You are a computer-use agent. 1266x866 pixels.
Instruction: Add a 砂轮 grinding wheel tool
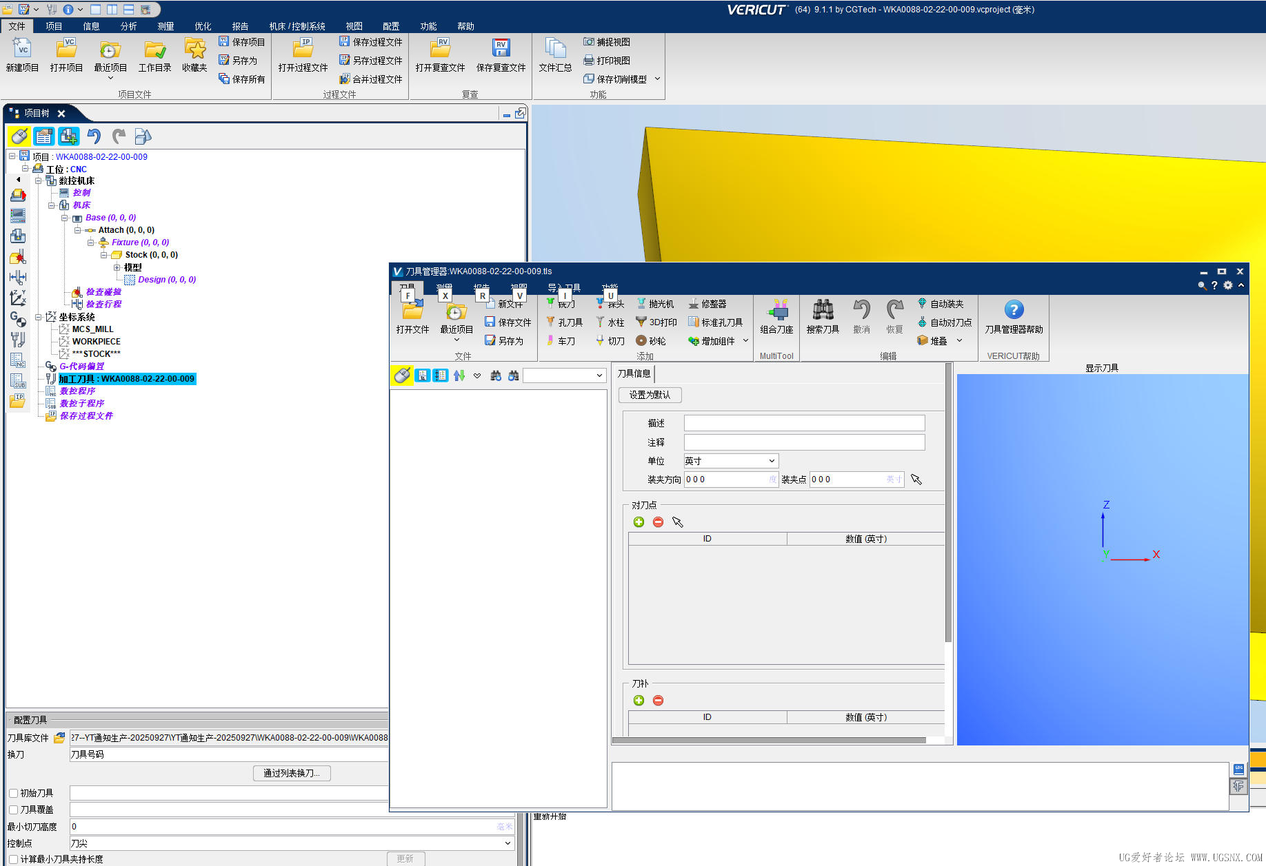[651, 341]
